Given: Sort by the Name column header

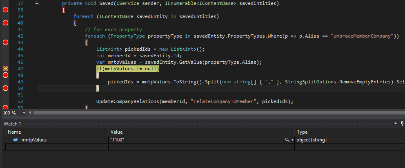Looking at the screenshot, I should pyautogui.click(x=57, y=132).
